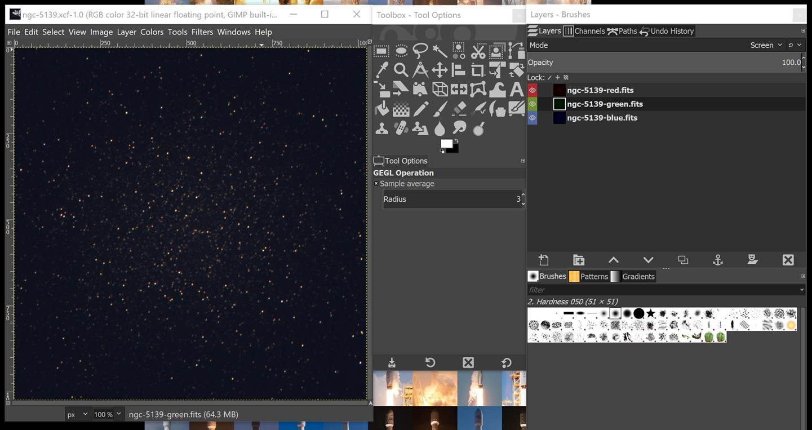This screenshot has height=430, width=812.
Task: Uncheck the Sample average checkbox
Action: click(376, 184)
